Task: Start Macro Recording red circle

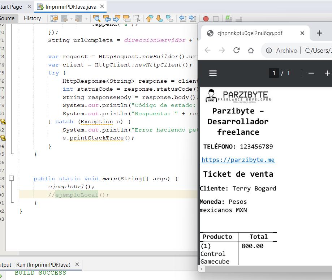Action: click(206, 19)
